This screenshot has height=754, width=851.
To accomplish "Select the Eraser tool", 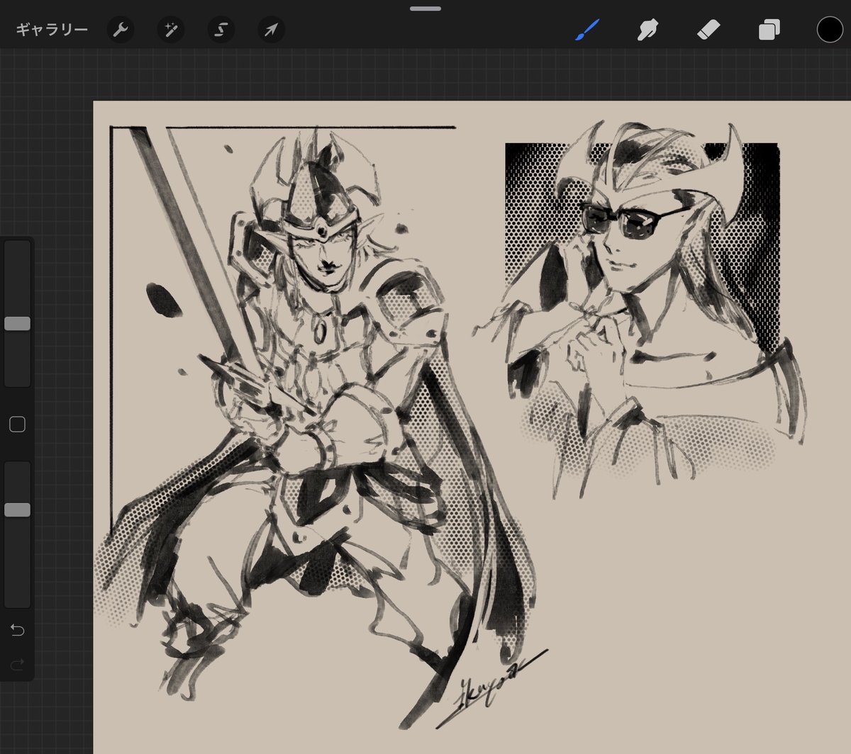I will click(x=708, y=30).
